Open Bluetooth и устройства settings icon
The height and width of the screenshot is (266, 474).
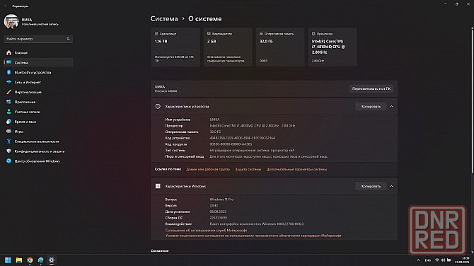click(8, 72)
